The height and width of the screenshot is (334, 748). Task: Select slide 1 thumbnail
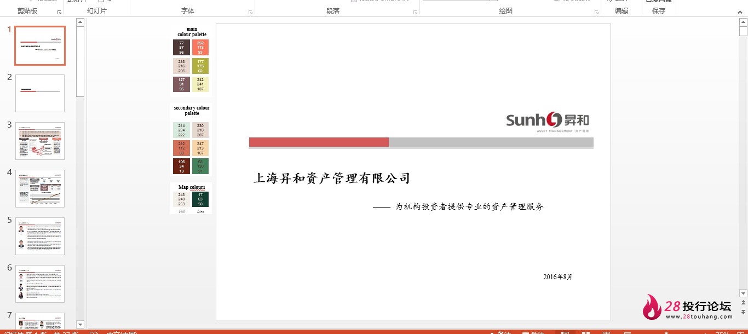click(40, 45)
